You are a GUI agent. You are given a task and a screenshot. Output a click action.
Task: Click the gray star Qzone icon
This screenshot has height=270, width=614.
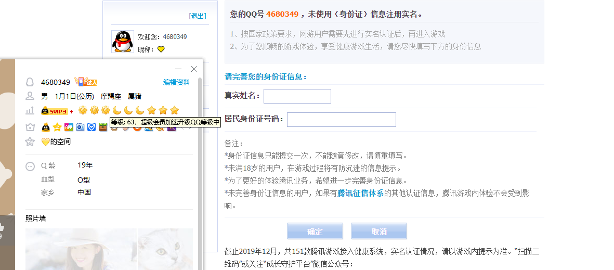[x=30, y=142]
